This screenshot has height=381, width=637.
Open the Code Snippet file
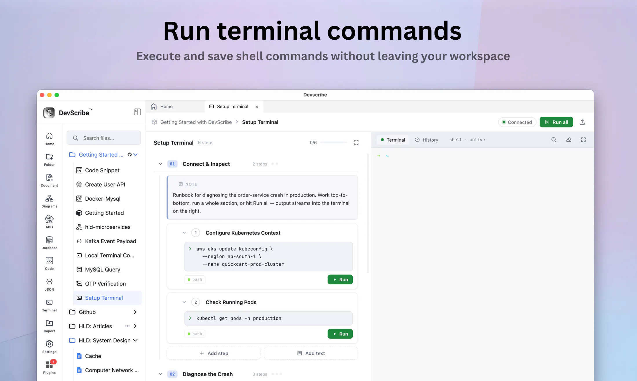coord(107,170)
